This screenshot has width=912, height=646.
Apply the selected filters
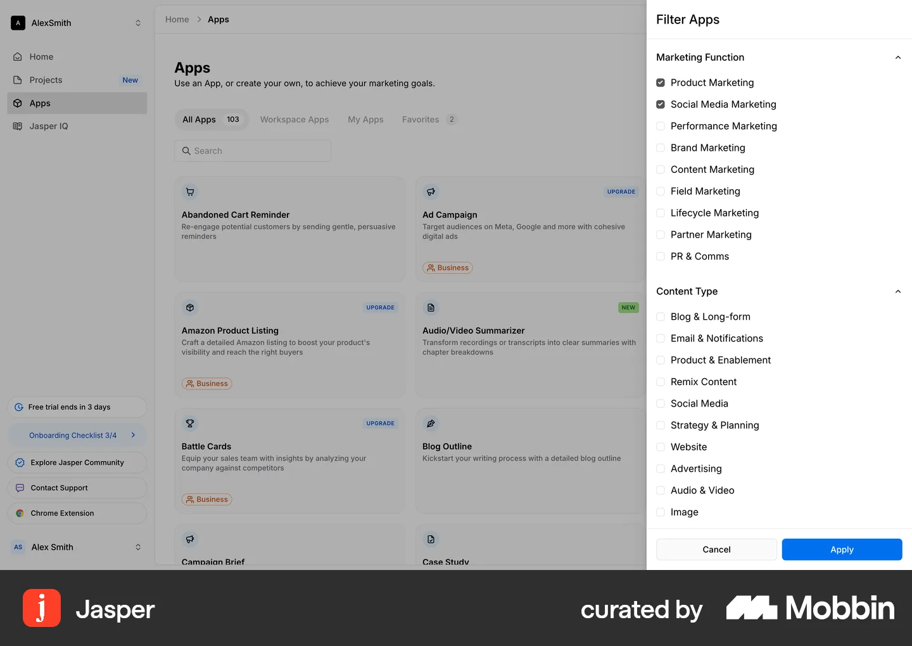point(842,550)
